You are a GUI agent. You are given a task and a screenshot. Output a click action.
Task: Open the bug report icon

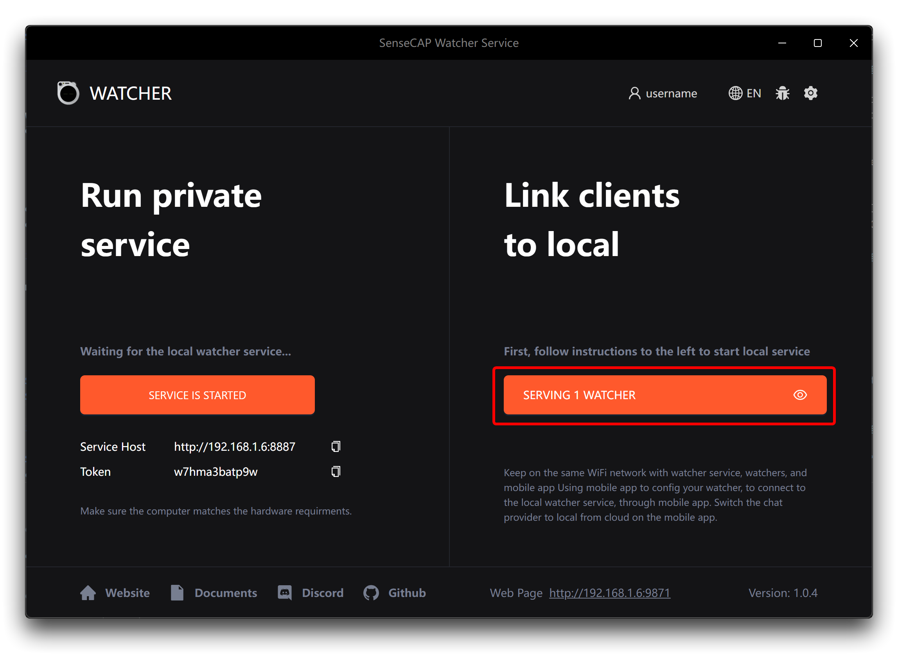pos(782,93)
